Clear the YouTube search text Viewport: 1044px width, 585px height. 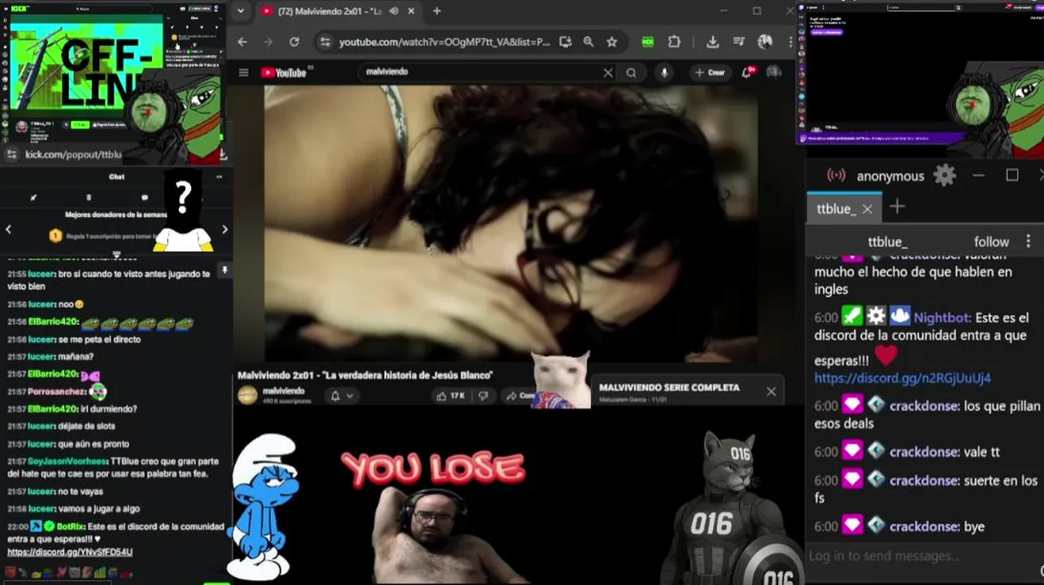coord(607,72)
